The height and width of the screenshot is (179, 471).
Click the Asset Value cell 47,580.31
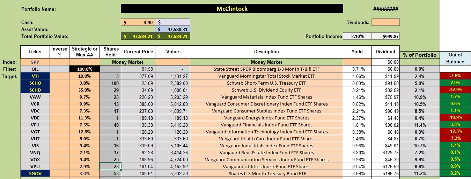[x=173, y=29]
